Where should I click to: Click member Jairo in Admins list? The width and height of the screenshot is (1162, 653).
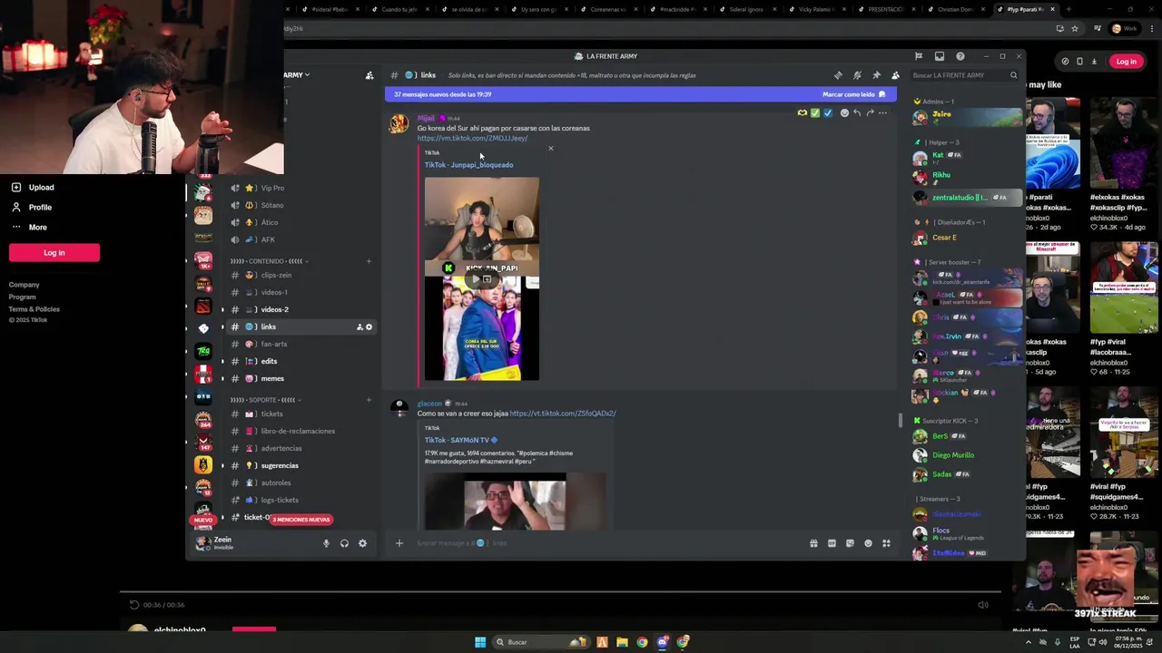point(967,117)
